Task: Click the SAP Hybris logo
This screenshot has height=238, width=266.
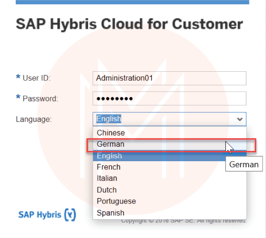Action: pyautogui.click(x=47, y=214)
